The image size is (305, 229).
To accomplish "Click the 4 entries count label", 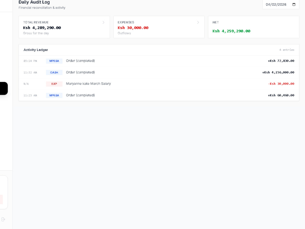I will (287, 50).
